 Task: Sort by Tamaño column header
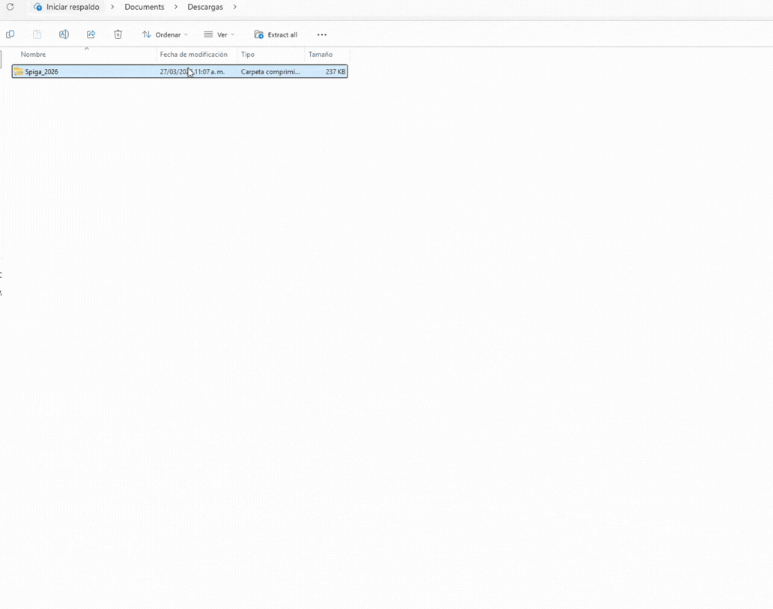coord(321,55)
